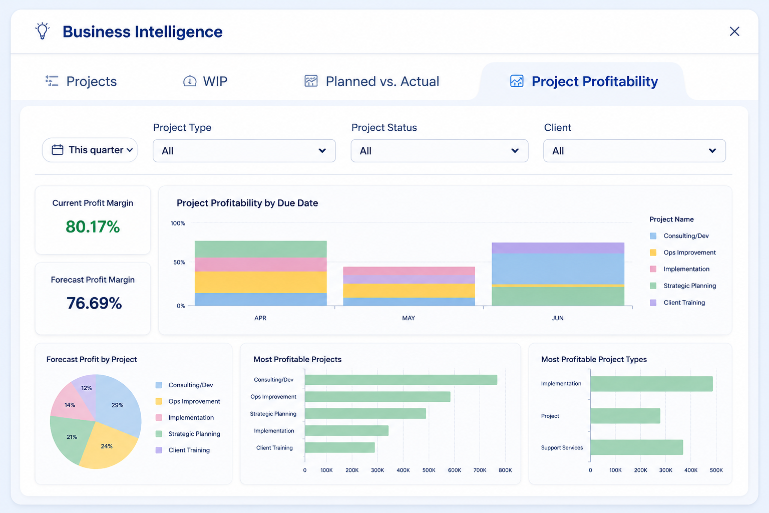769x513 pixels.
Task: Click the Client dropdown arrow
Action: pyautogui.click(x=712, y=151)
